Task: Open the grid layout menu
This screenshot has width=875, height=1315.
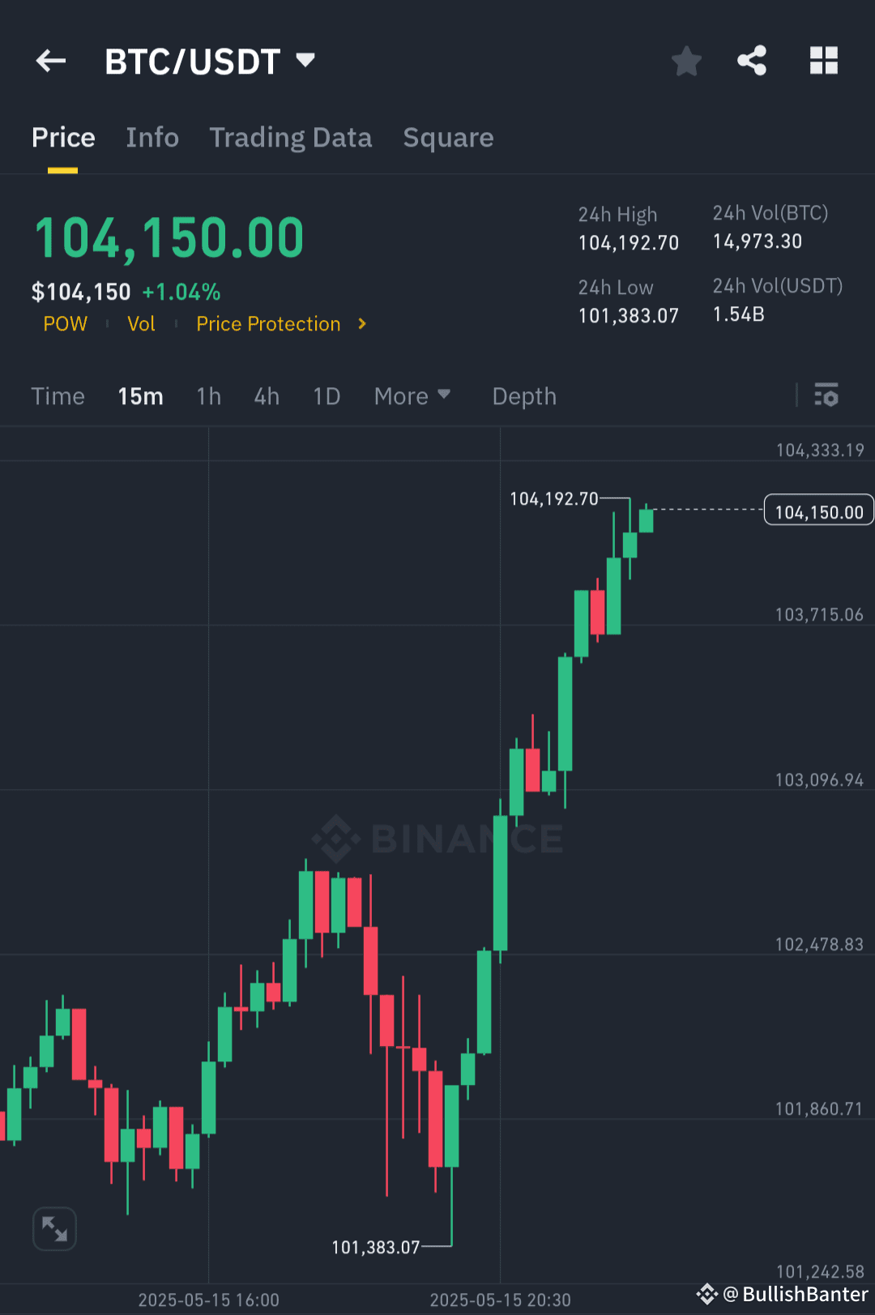Action: 823,59
